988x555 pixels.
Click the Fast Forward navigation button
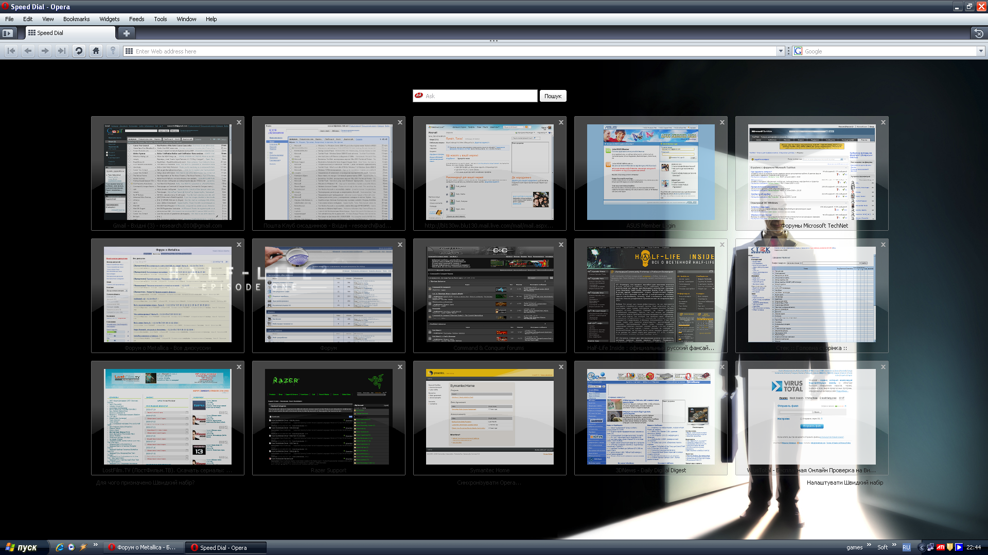pos(62,51)
